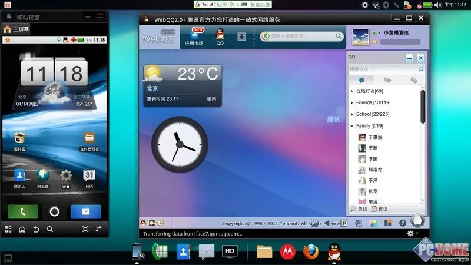The height and width of the screenshot is (265, 471).
Task: Switch to the contacts chat-bubble tab
Action: pyautogui.click(x=361, y=80)
